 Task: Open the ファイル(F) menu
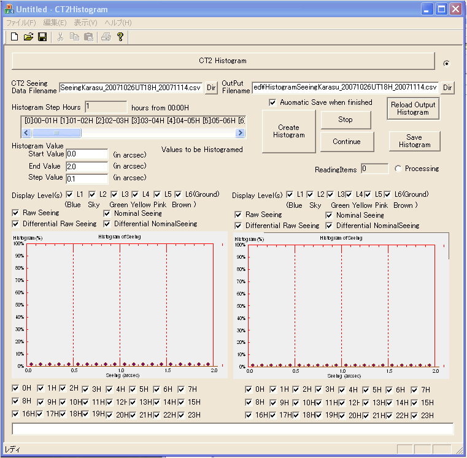click(x=21, y=23)
